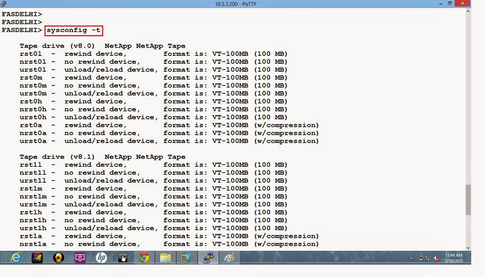This screenshot has height=277, width=485.
Task: Minimize the PuTTY window
Action: 440,3
